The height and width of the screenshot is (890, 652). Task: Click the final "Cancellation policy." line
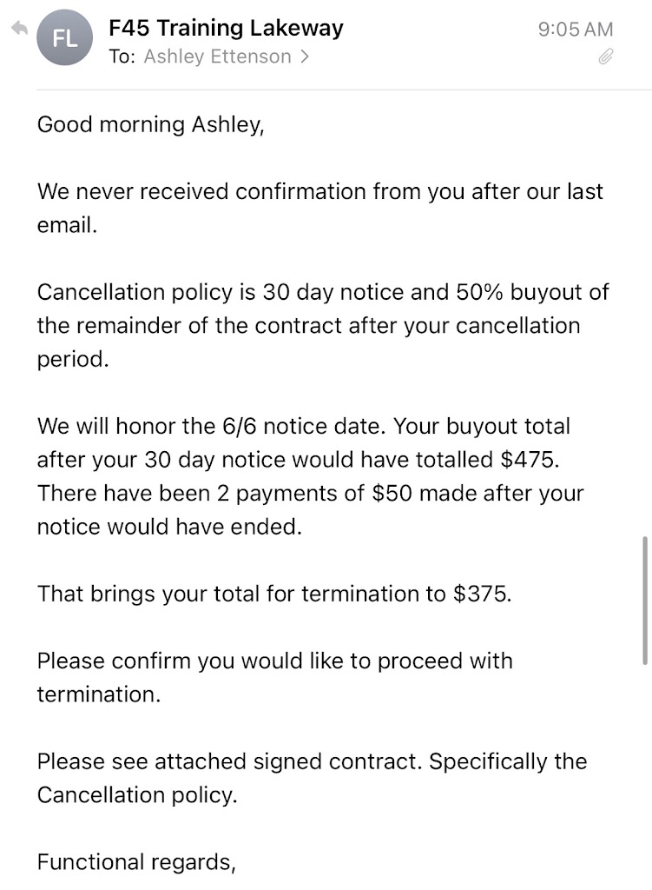[x=136, y=795]
